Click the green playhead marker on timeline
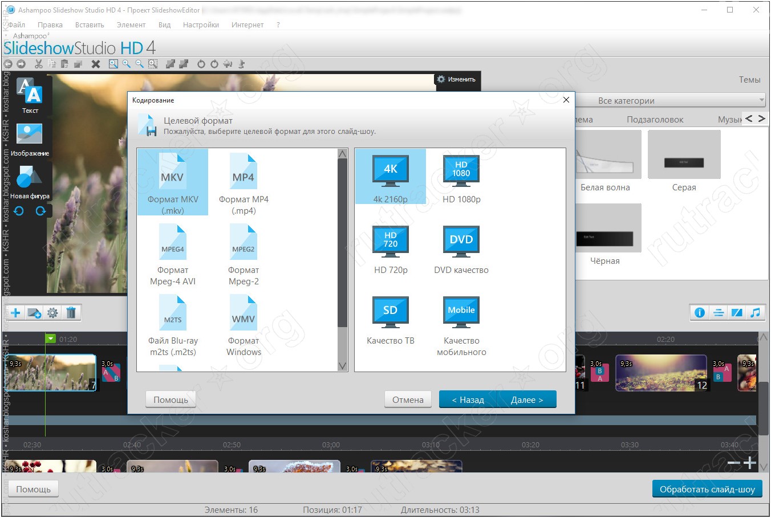 [x=50, y=338]
